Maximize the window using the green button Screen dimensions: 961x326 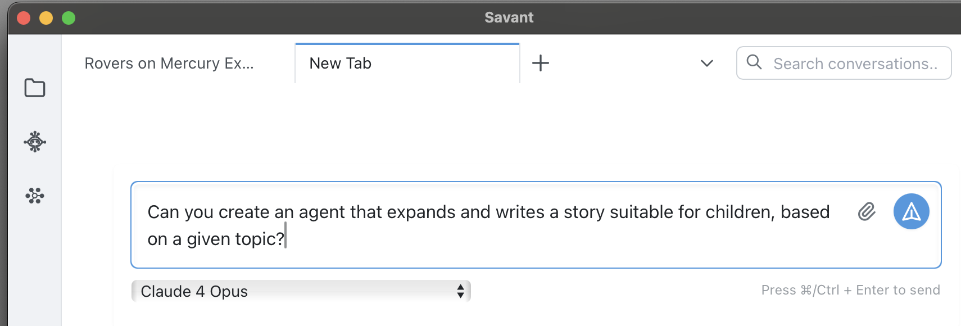[69, 18]
